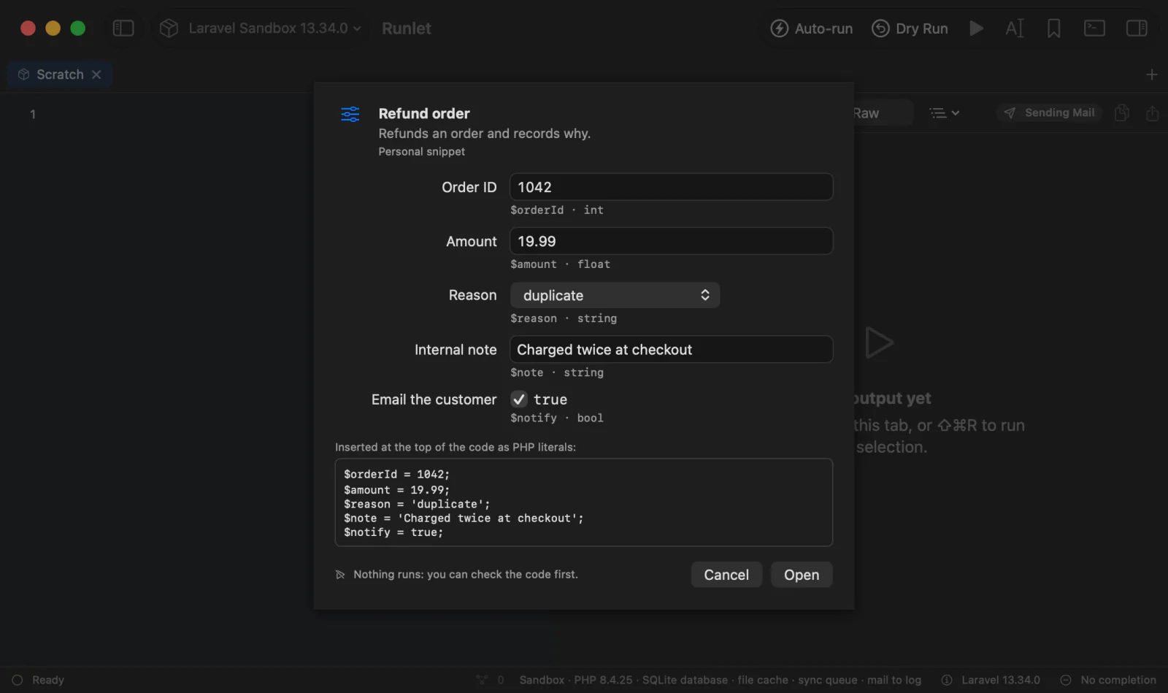Click the no-run icon beside Nothing runs

340,575
